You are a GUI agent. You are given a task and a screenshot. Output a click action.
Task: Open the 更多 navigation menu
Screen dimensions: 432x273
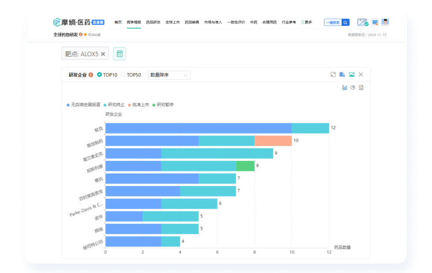click(307, 22)
